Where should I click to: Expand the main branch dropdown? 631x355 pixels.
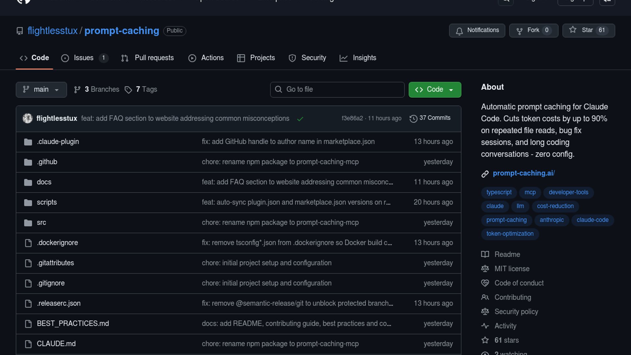point(41,90)
